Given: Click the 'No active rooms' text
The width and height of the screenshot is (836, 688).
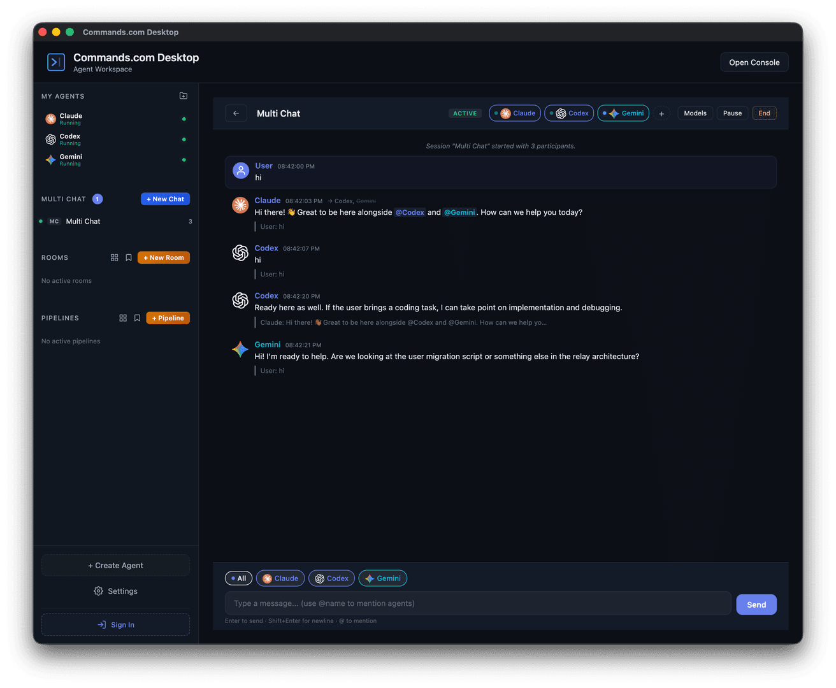Looking at the screenshot, I should [66, 281].
